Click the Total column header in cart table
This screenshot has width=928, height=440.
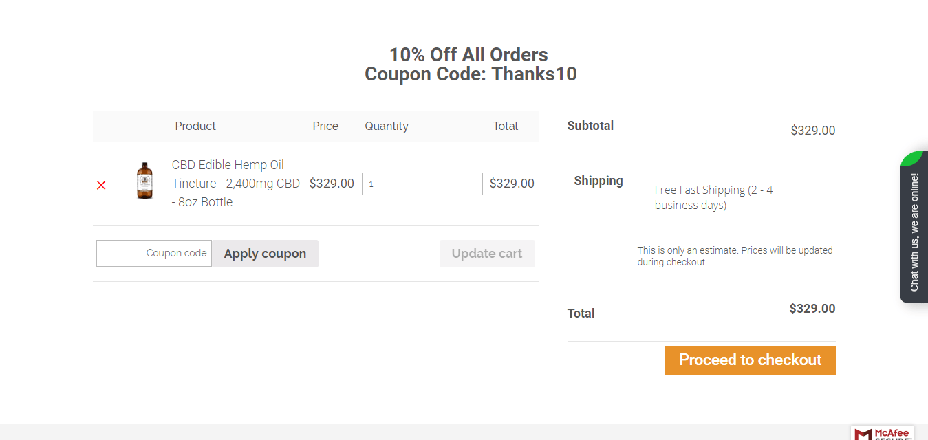pos(506,126)
